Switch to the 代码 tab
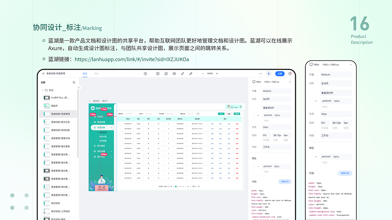 [96, 74]
